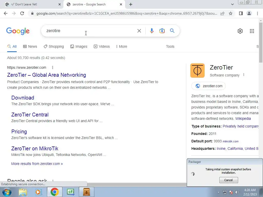Launch Windows Media Player from taskbar
The image size is (263, 197).
point(39,192)
